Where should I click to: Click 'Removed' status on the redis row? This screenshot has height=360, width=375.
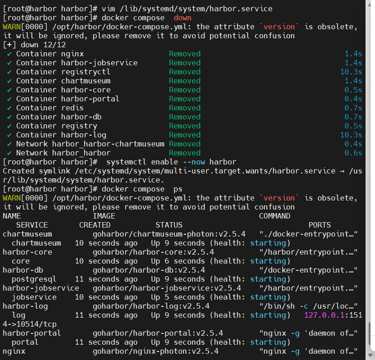pyautogui.click(x=185, y=108)
